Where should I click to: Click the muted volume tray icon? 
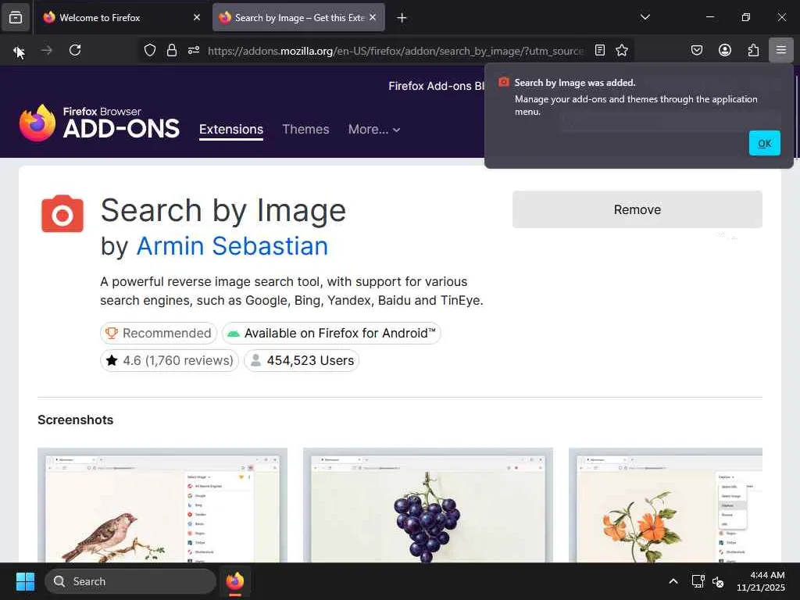pos(718,581)
